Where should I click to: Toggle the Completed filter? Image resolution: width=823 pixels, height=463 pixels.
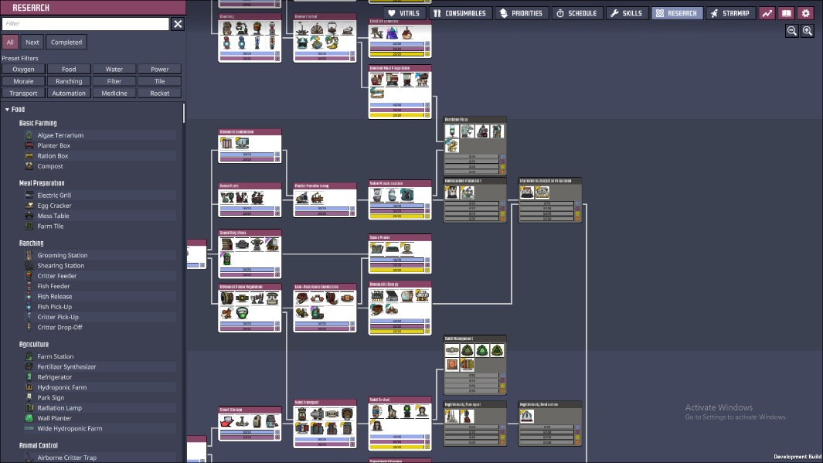[66, 42]
